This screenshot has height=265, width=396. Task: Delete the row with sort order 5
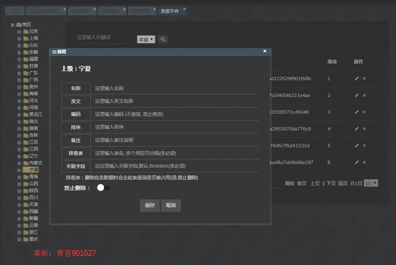(x=364, y=145)
